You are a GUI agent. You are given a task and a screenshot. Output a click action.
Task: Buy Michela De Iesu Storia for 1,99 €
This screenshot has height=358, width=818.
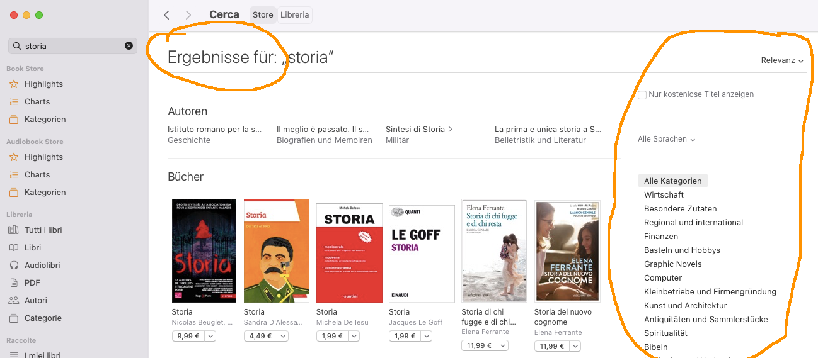tap(333, 336)
